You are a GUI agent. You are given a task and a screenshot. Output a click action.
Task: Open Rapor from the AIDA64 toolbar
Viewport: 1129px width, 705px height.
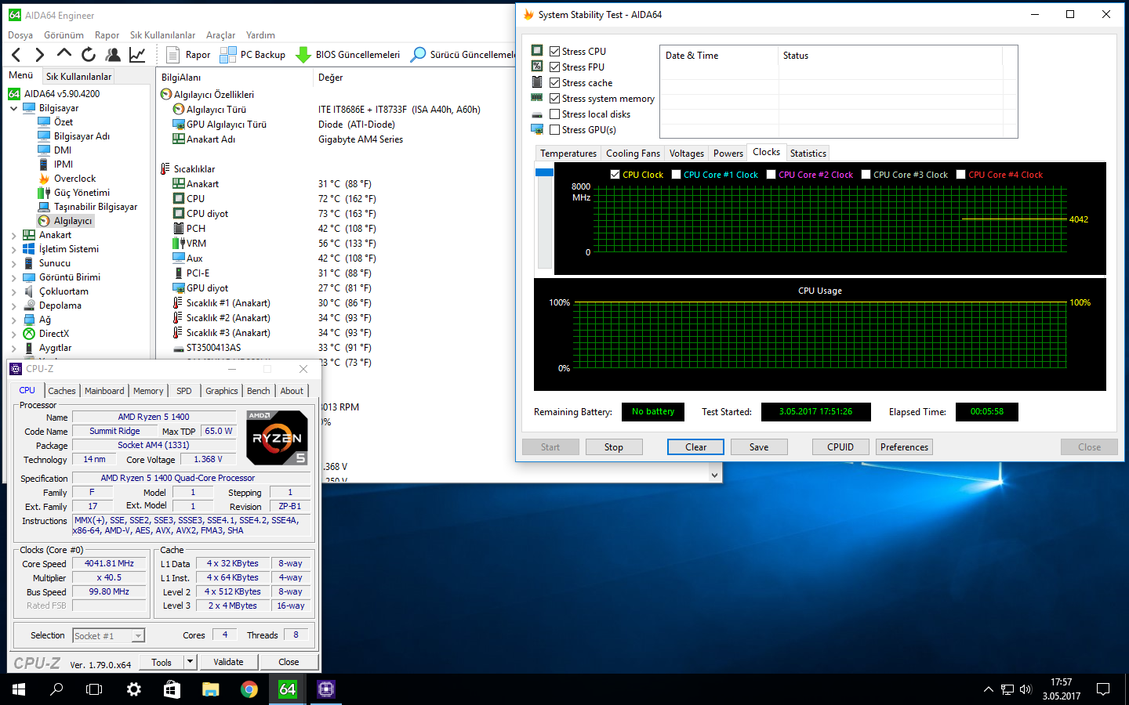(189, 54)
